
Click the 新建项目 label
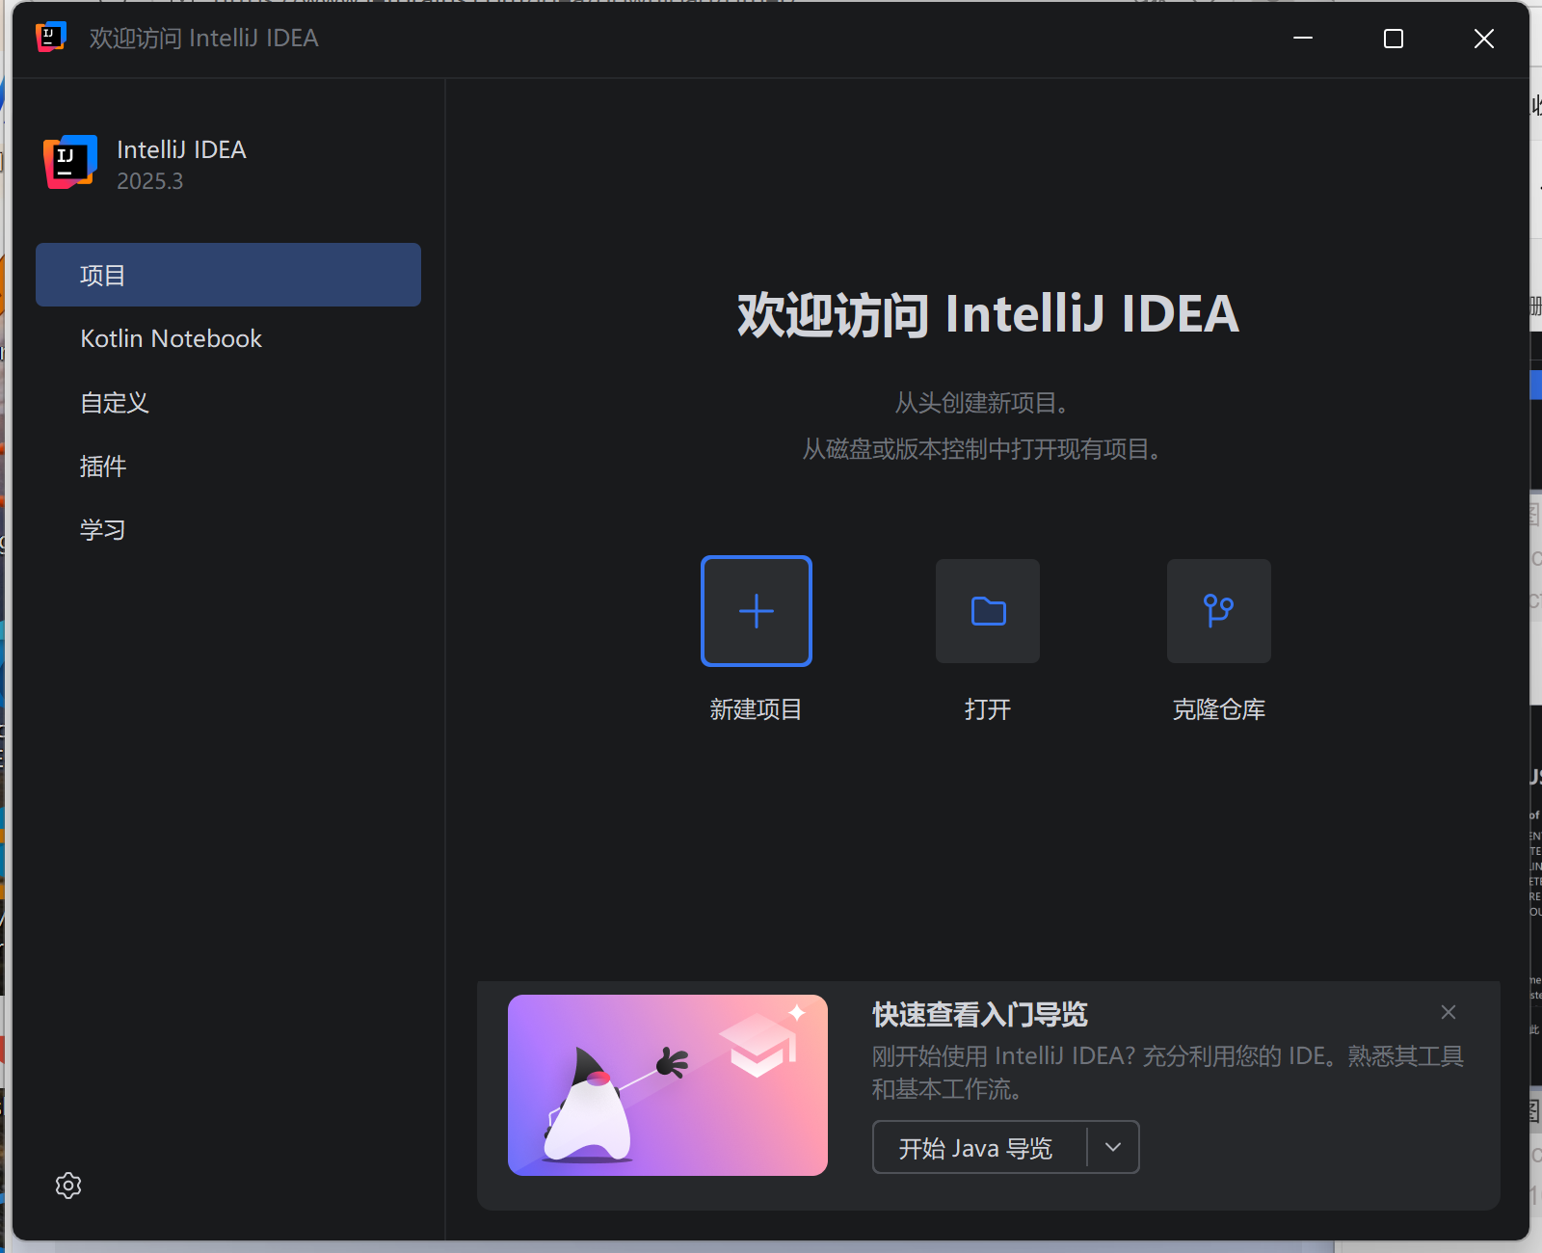tap(757, 709)
